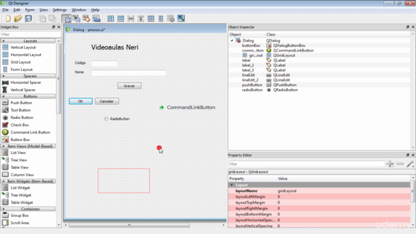Select layoutName property row
The width and height of the screenshot is (416, 234).
(x=319, y=190)
